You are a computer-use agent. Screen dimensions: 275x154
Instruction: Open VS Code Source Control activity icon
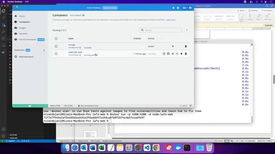tap(3, 25)
